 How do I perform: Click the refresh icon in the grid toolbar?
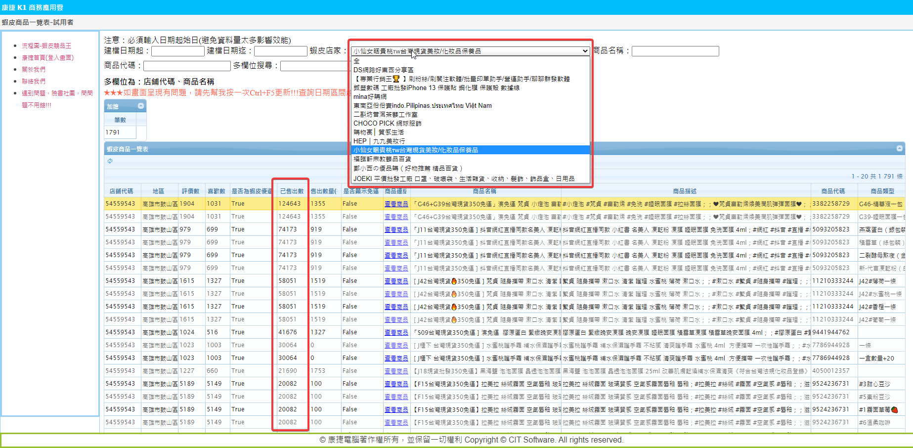(110, 161)
